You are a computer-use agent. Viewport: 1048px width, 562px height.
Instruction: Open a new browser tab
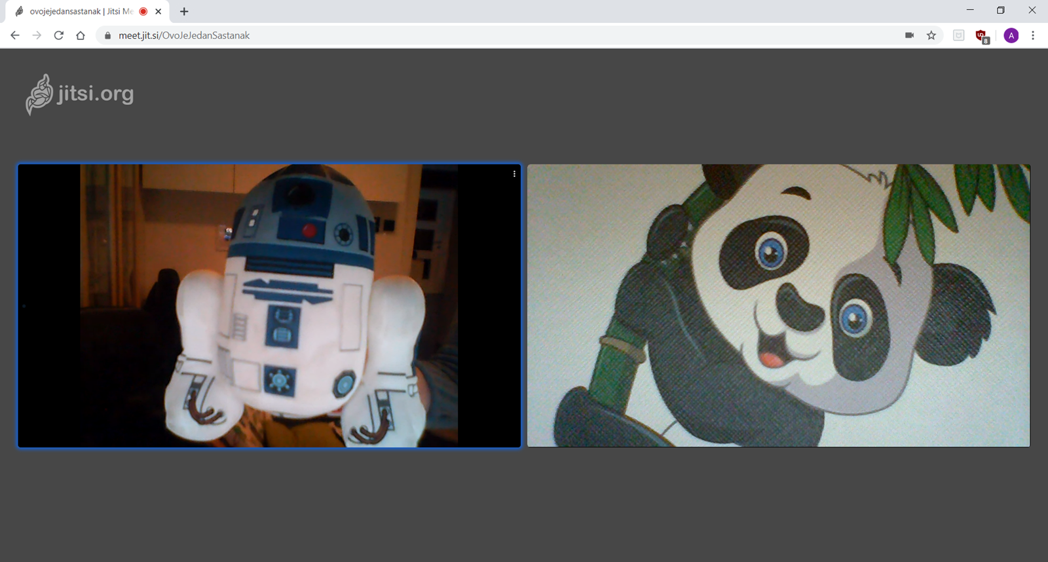(x=184, y=11)
